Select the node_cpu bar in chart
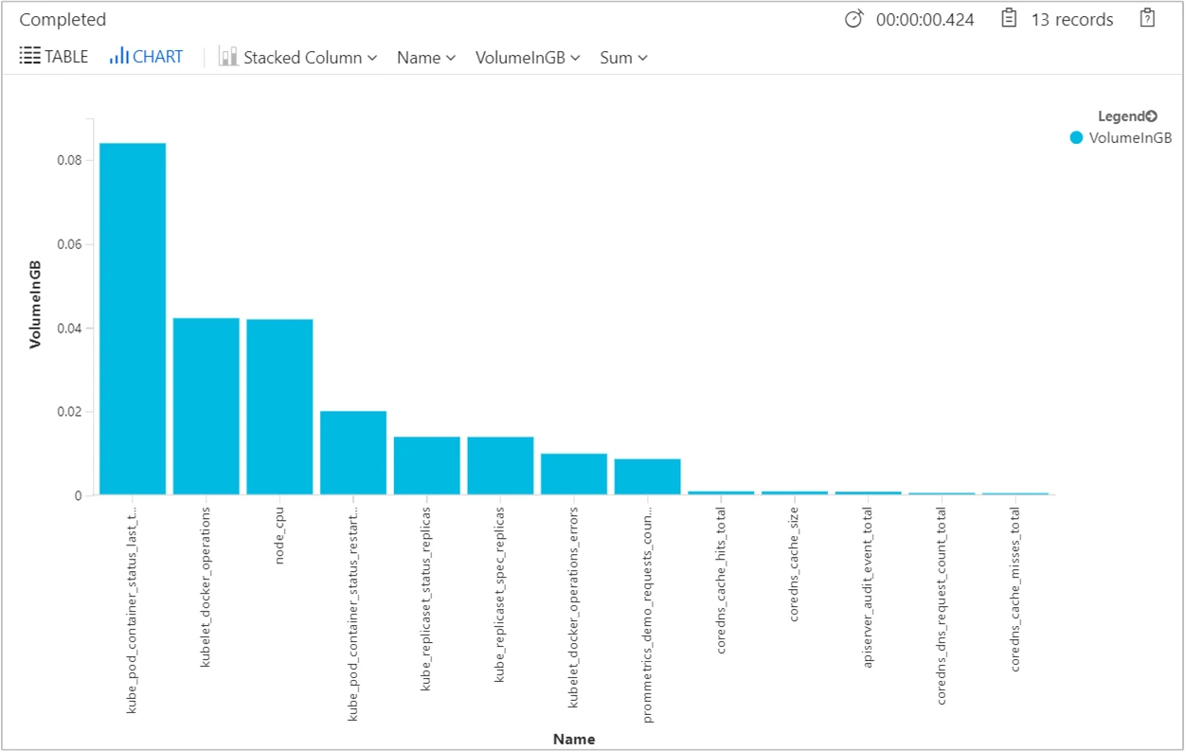1185x751 pixels. pos(279,407)
